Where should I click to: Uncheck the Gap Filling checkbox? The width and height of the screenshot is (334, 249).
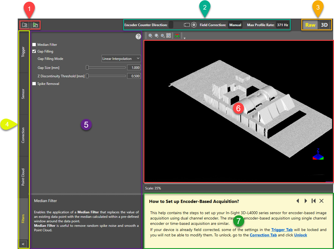pyautogui.click(x=34, y=51)
